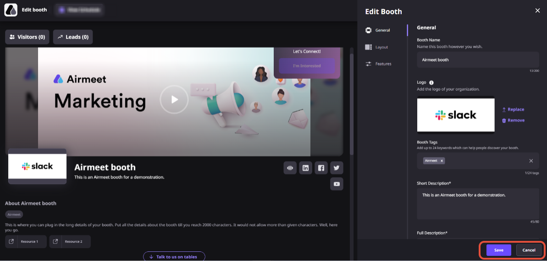Click the Airmeet logo in top bar
Image resolution: width=547 pixels, height=261 pixels.
11,10
